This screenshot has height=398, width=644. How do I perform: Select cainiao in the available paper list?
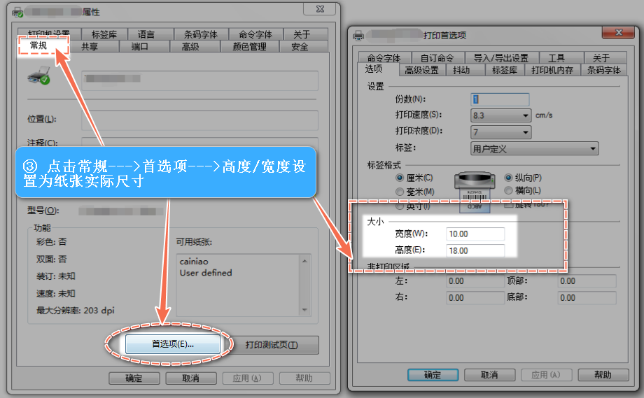pyautogui.click(x=194, y=262)
